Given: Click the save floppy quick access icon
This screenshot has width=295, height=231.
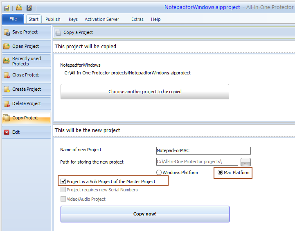Looking at the screenshot, I should [x=29, y=8].
